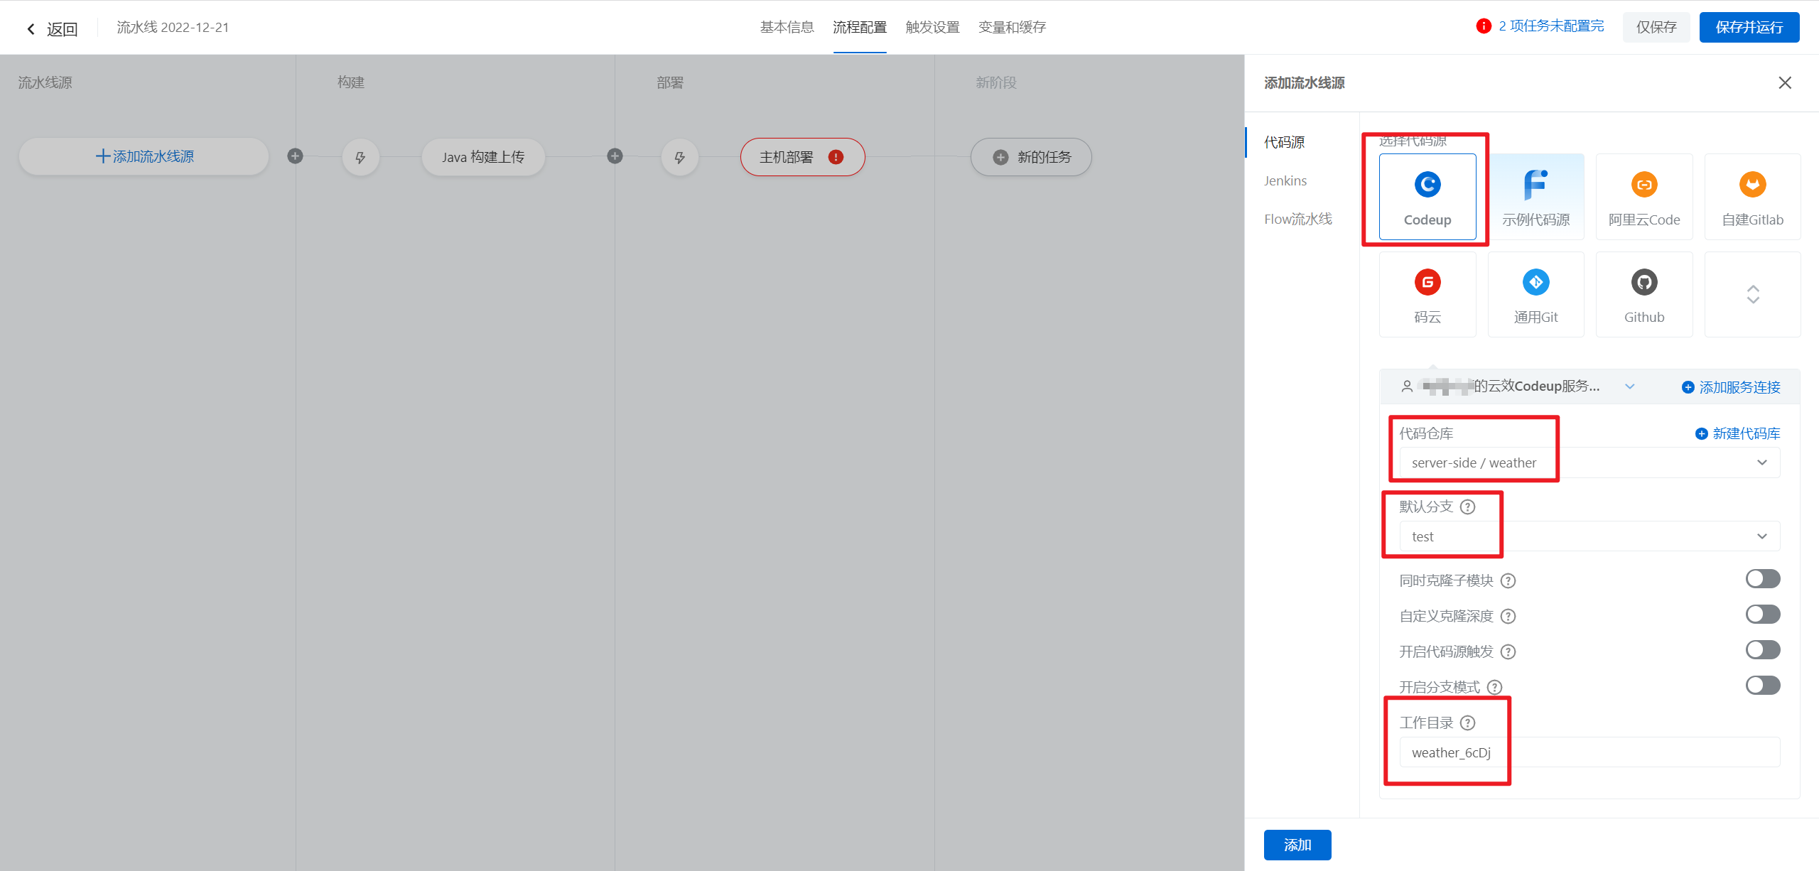Switch to the 触发设置 tab
Viewport: 1819px width, 871px height.
[x=932, y=27]
